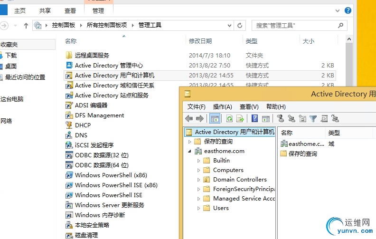The width and height of the screenshot is (376, 239).
Task: Select the 本地安全策略 shortcut
Action: (92, 225)
